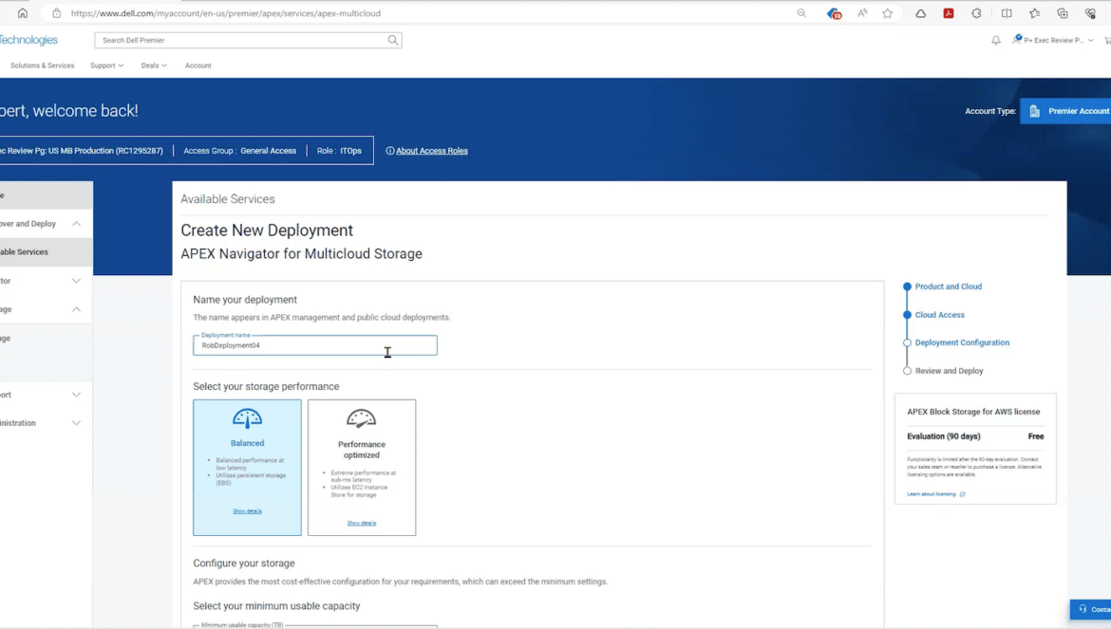
Task: Click 'Access Group : General Access' text
Action: pyautogui.click(x=239, y=151)
